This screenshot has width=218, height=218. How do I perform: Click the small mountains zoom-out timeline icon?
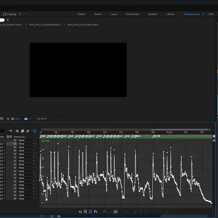[42, 216]
